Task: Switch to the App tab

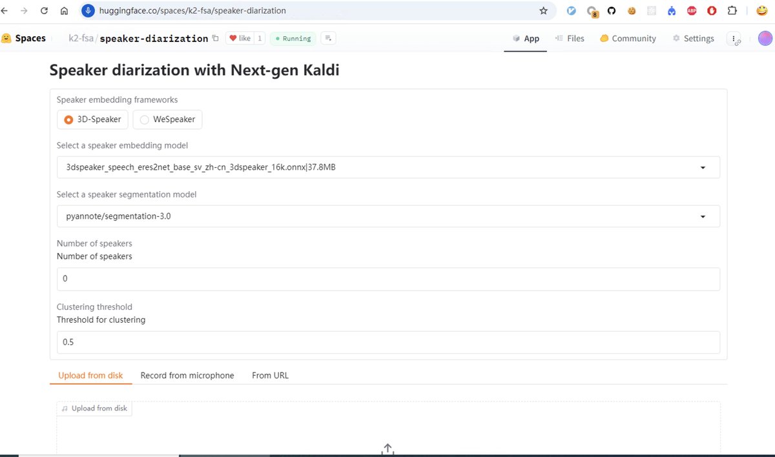Action: point(526,39)
